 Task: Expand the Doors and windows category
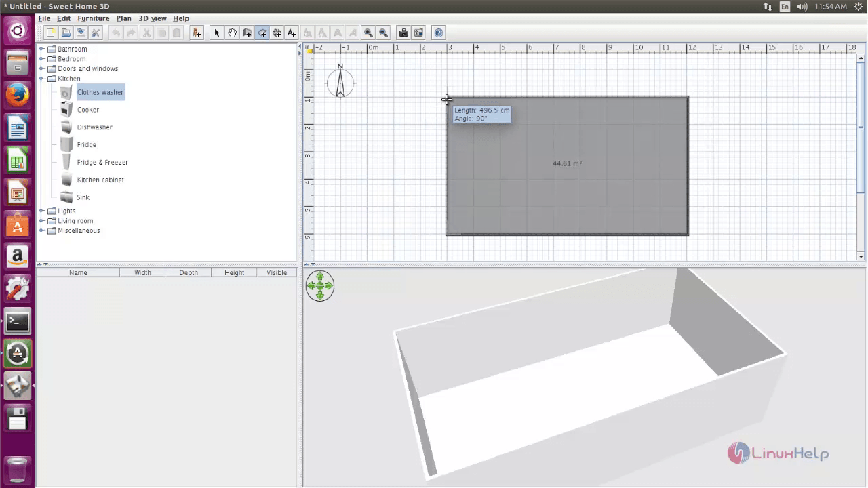(x=42, y=68)
